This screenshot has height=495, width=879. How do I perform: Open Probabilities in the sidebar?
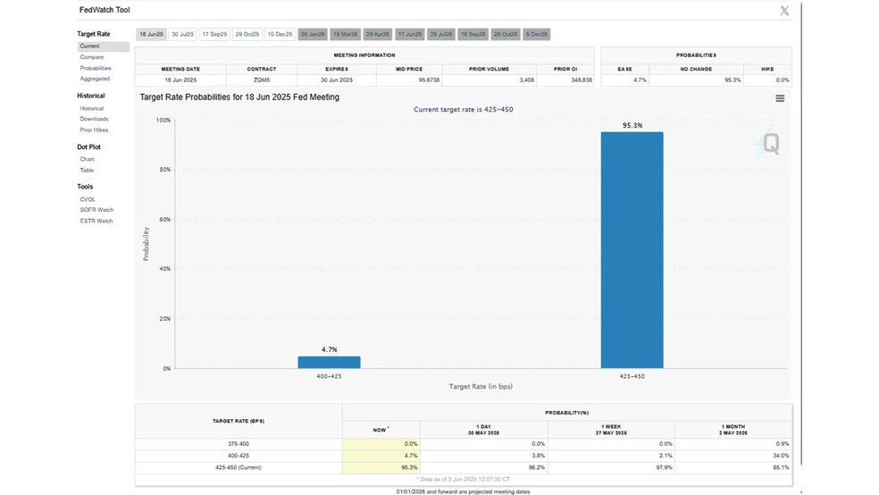[96, 68]
